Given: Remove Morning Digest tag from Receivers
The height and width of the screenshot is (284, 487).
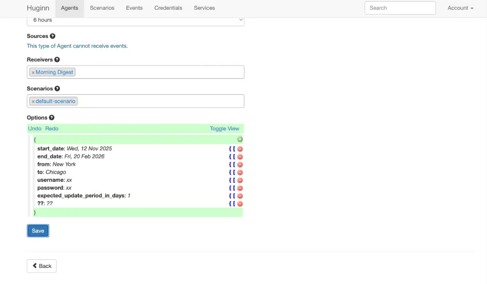Looking at the screenshot, I should point(33,72).
